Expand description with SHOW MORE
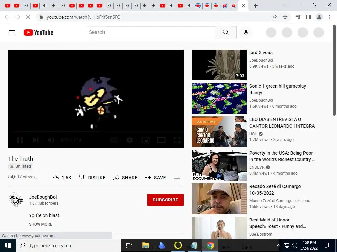337x252 pixels. click(40, 224)
